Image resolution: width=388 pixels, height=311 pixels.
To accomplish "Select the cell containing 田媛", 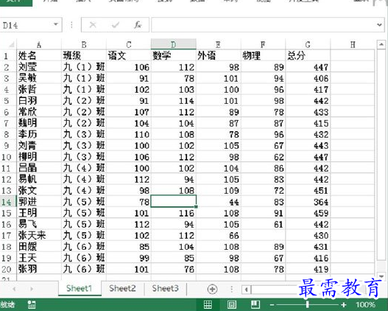I will point(39,246).
